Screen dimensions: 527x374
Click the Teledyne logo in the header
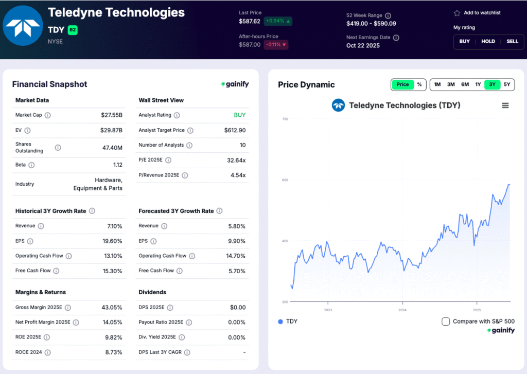23,26
